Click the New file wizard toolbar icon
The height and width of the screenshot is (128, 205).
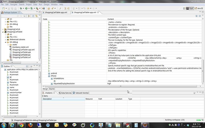(x=3, y=8)
